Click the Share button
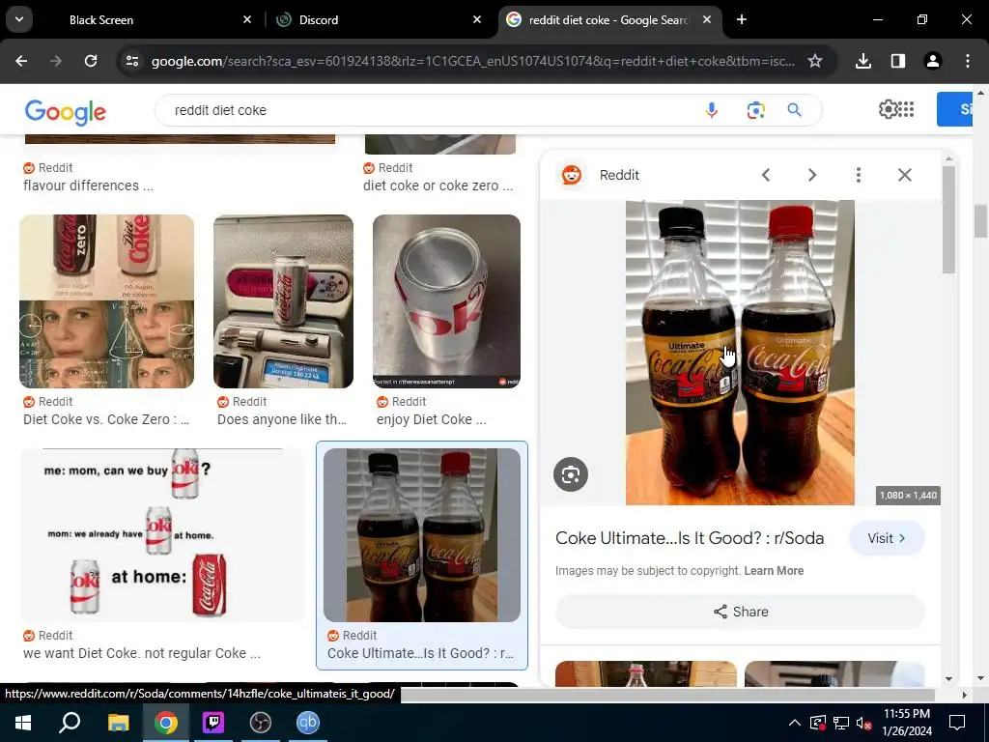This screenshot has width=989, height=742. 741,612
